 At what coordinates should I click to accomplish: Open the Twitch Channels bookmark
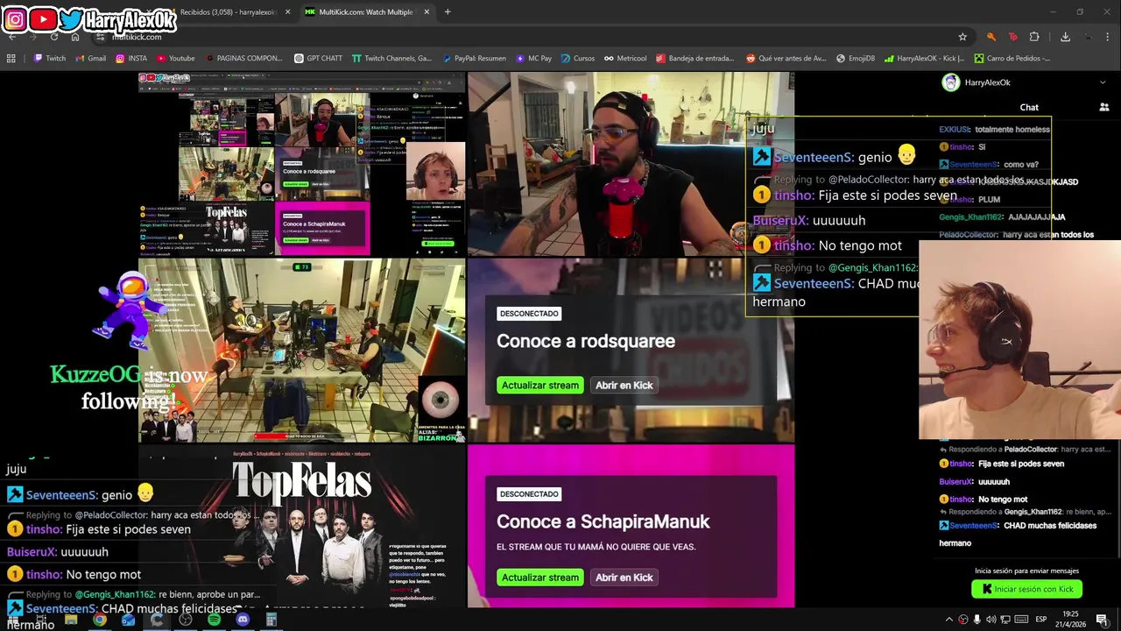(x=391, y=59)
